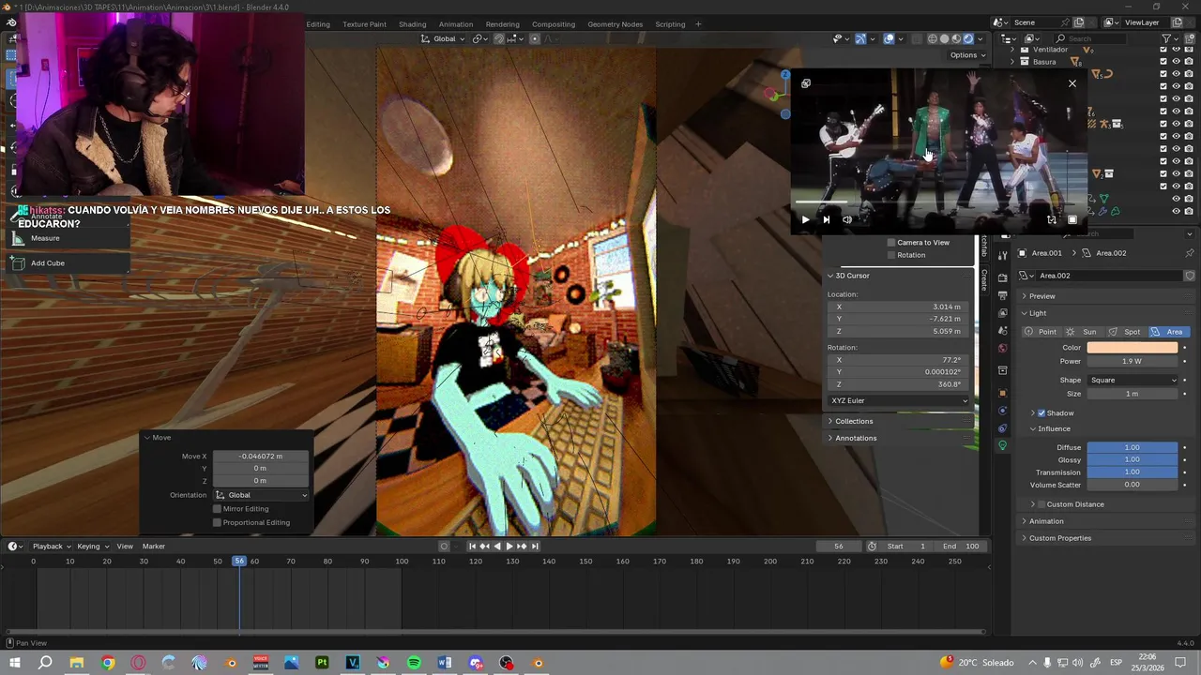This screenshot has width=1201, height=675.
Task: Click the Diffuse influence slider
Action: 1133,448
